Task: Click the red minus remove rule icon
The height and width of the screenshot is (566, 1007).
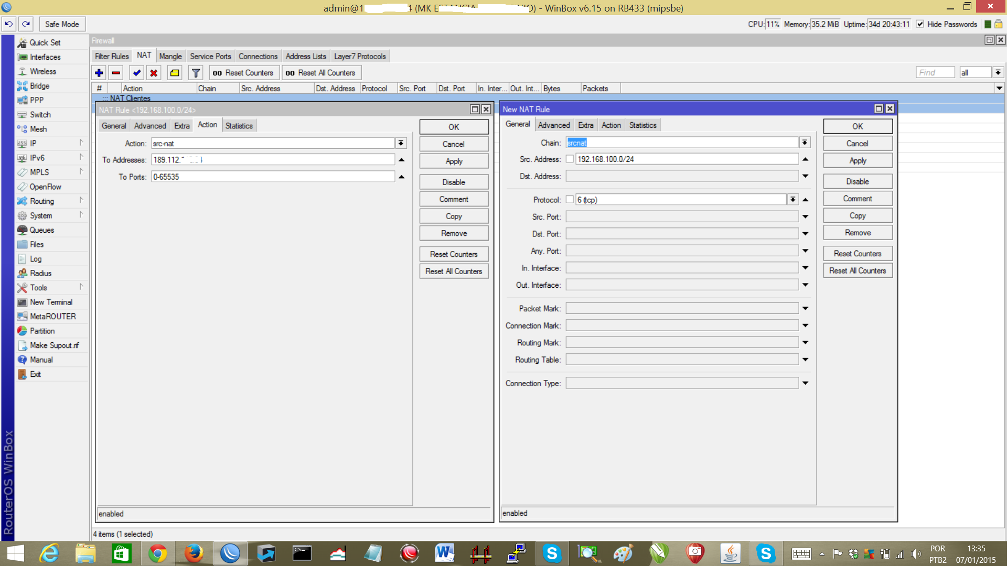Action: click(116, 73)
